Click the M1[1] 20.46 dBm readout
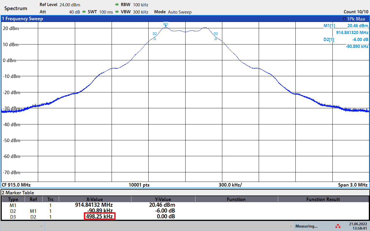Viewport: 370px width, 231px height. click(x=346, y=26)
